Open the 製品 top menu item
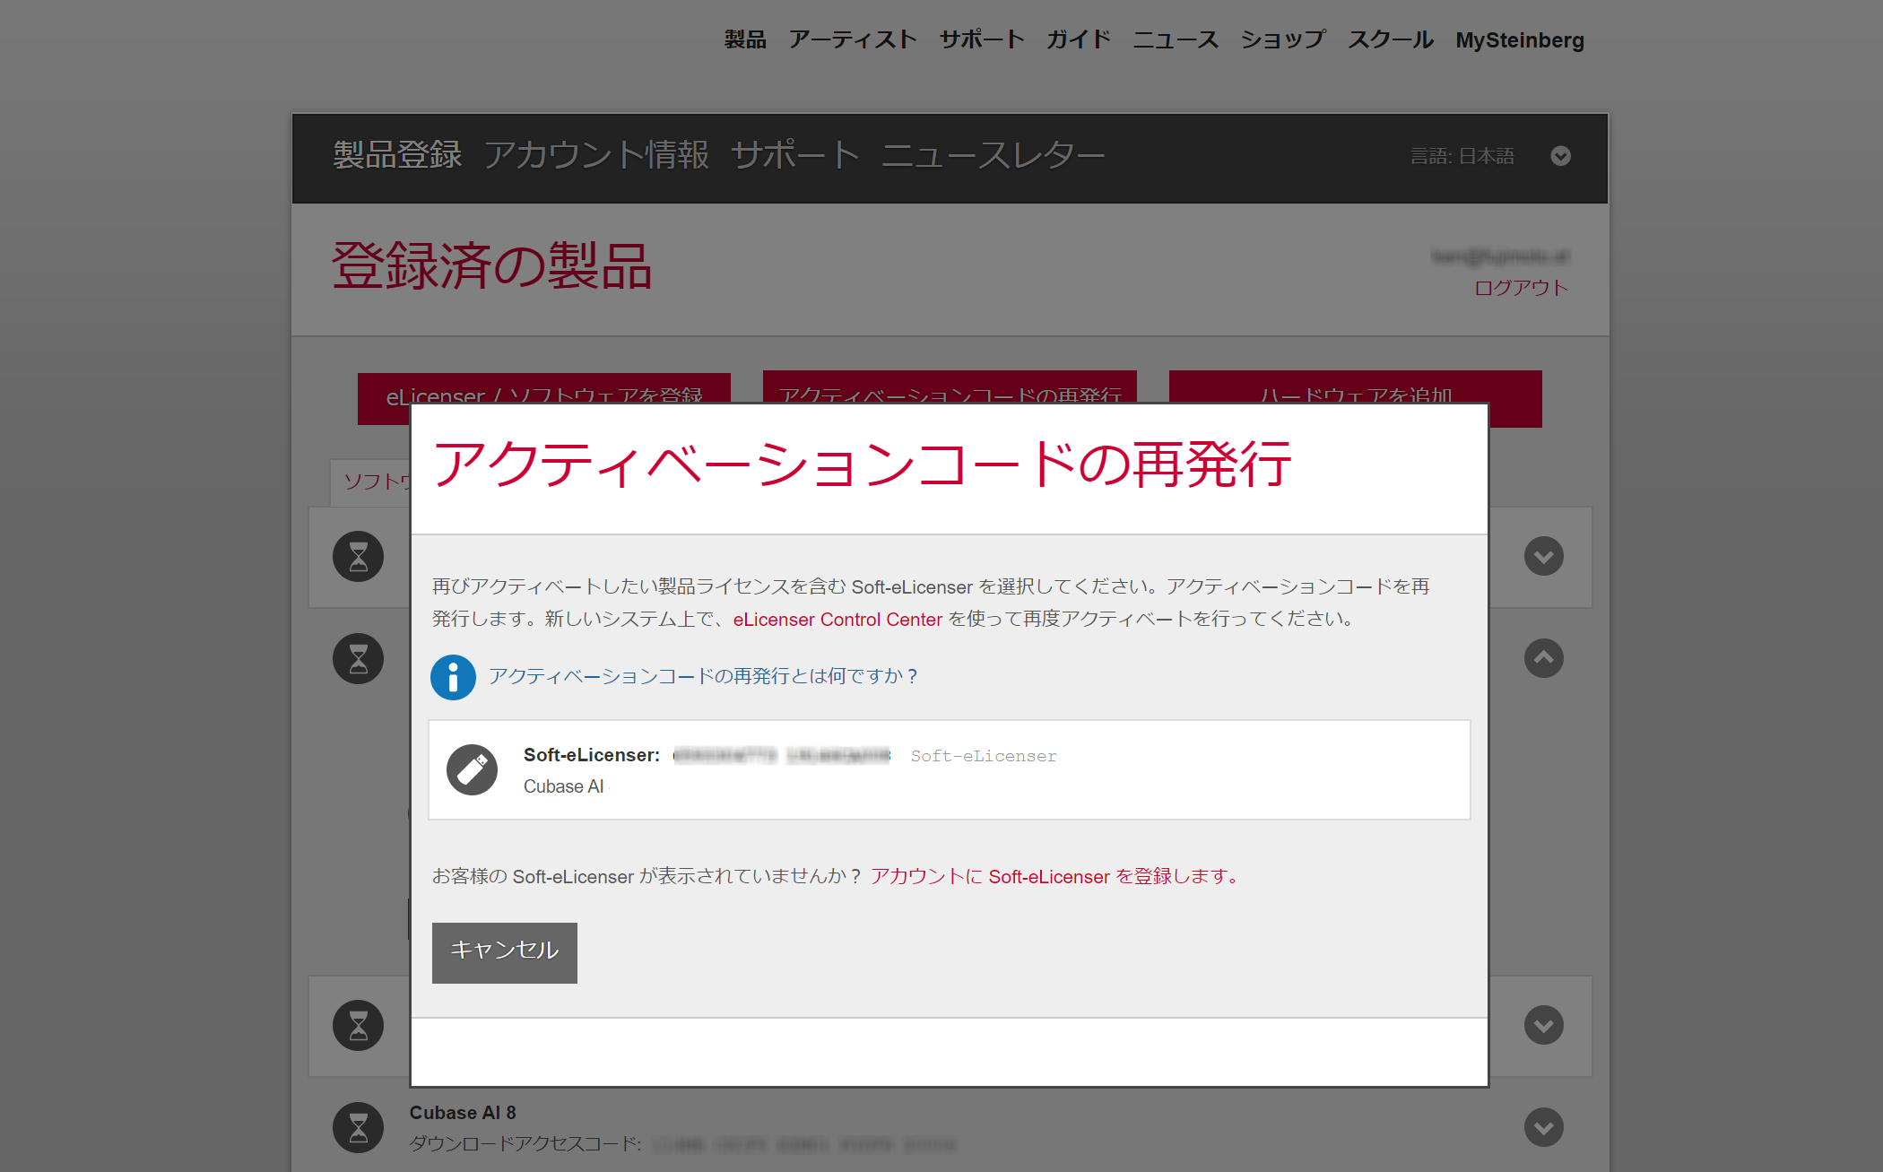 pyautogui.click(x=745, y=39)
